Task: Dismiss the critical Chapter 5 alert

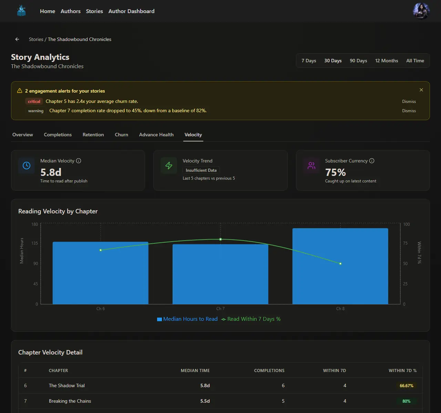Action: point(409,102)
